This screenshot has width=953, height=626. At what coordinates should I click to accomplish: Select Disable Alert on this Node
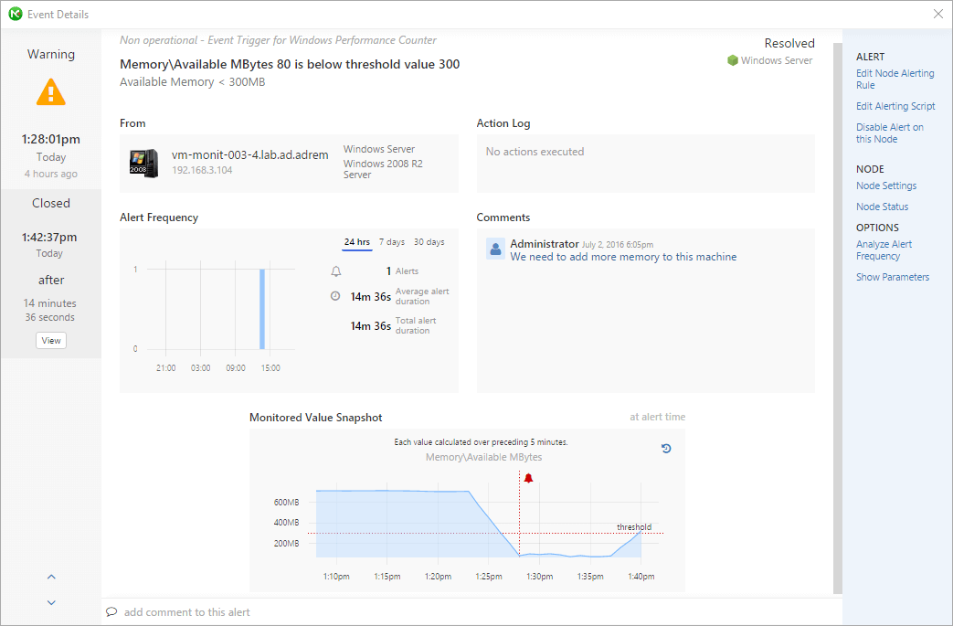point(889,133)
